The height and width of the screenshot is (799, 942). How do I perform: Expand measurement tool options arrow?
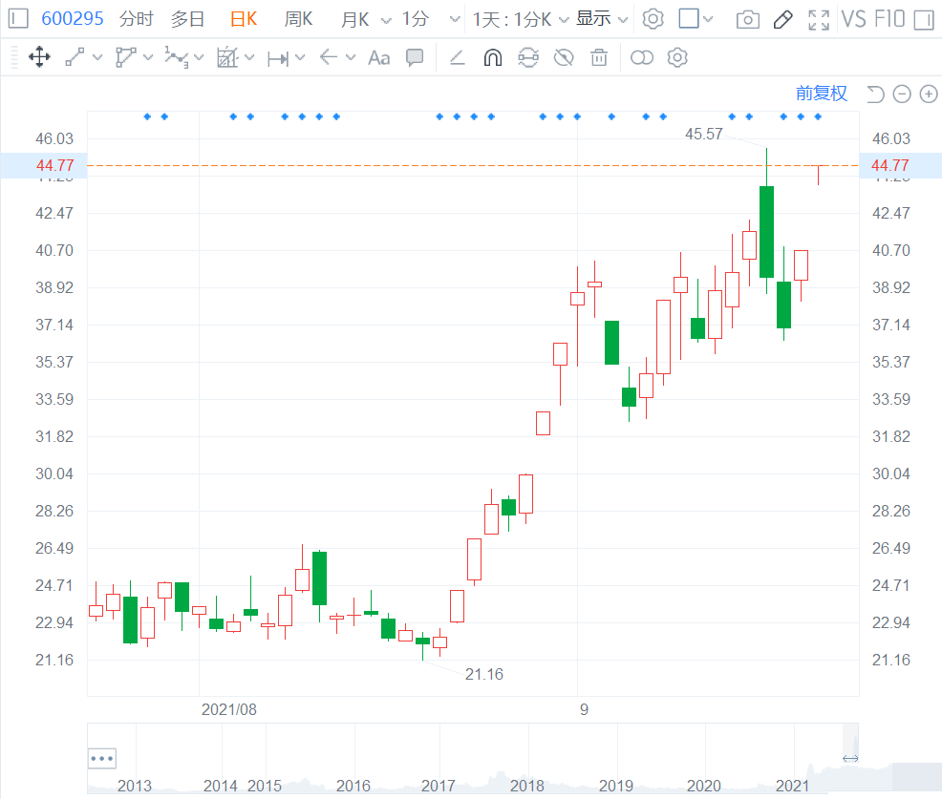coord(300,57)
